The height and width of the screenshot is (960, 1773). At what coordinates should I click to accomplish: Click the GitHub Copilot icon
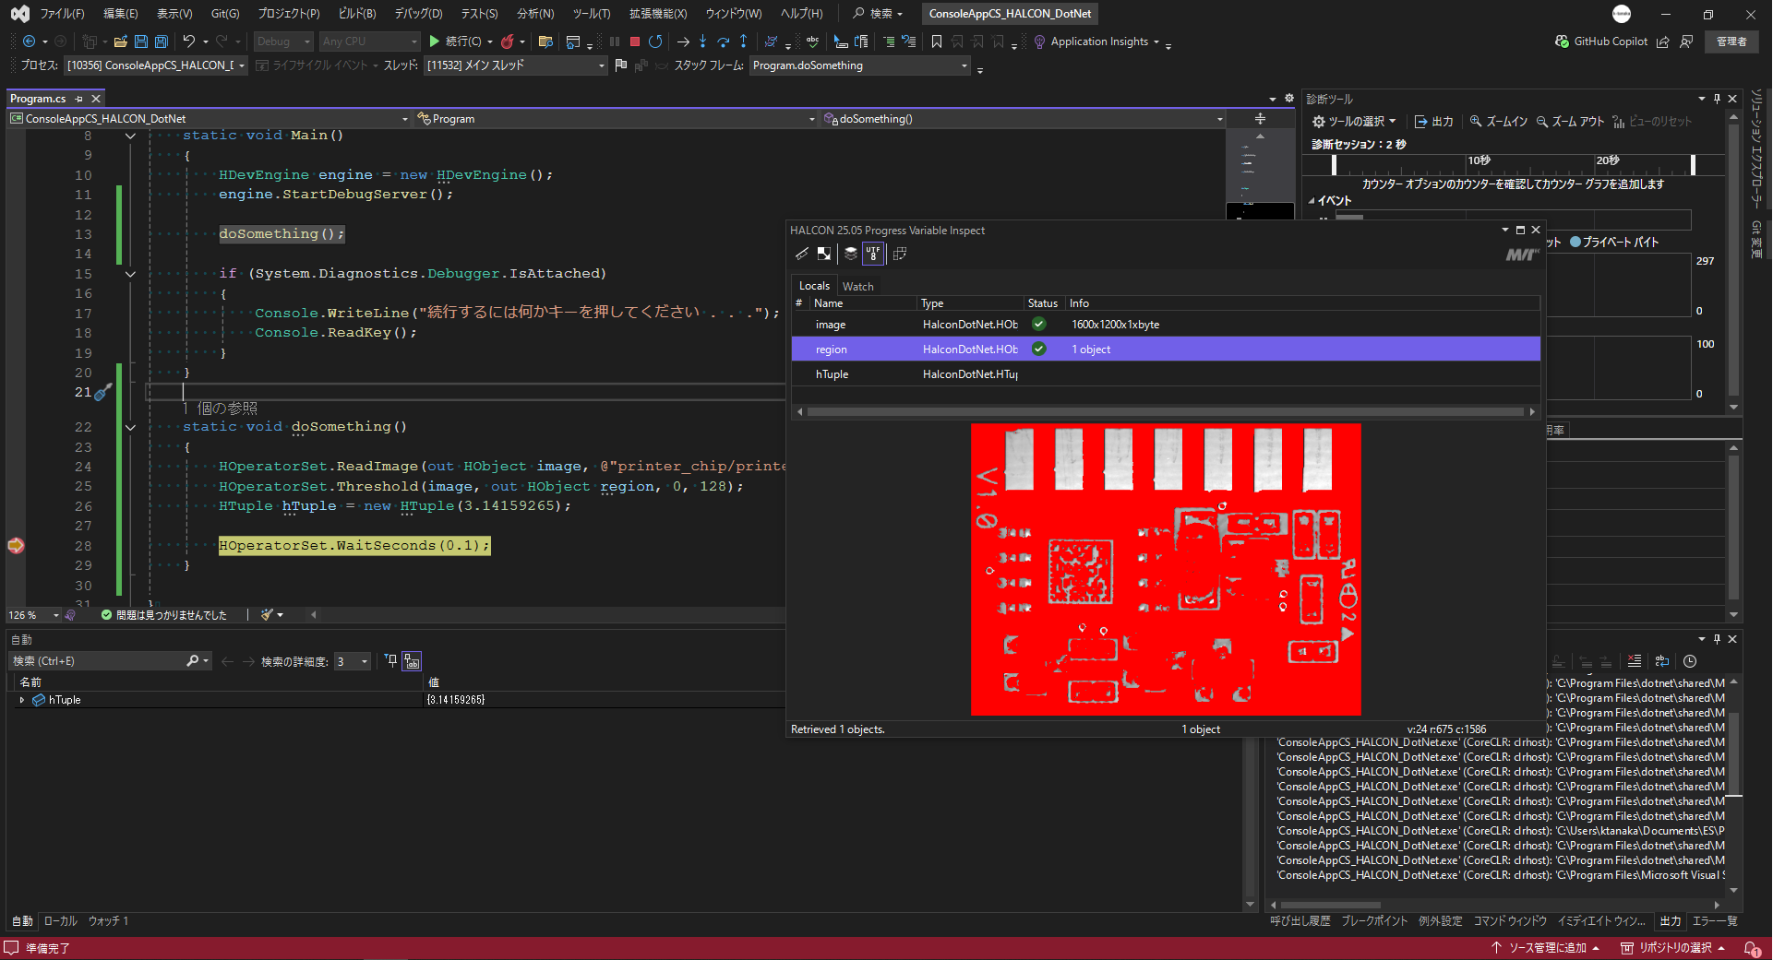[x=1562, y=41]
